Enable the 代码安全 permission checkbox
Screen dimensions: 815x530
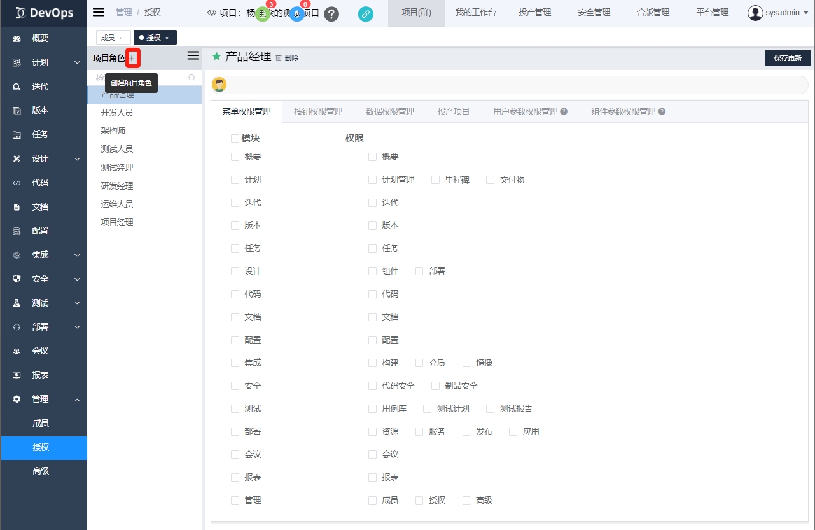(373, 386)
